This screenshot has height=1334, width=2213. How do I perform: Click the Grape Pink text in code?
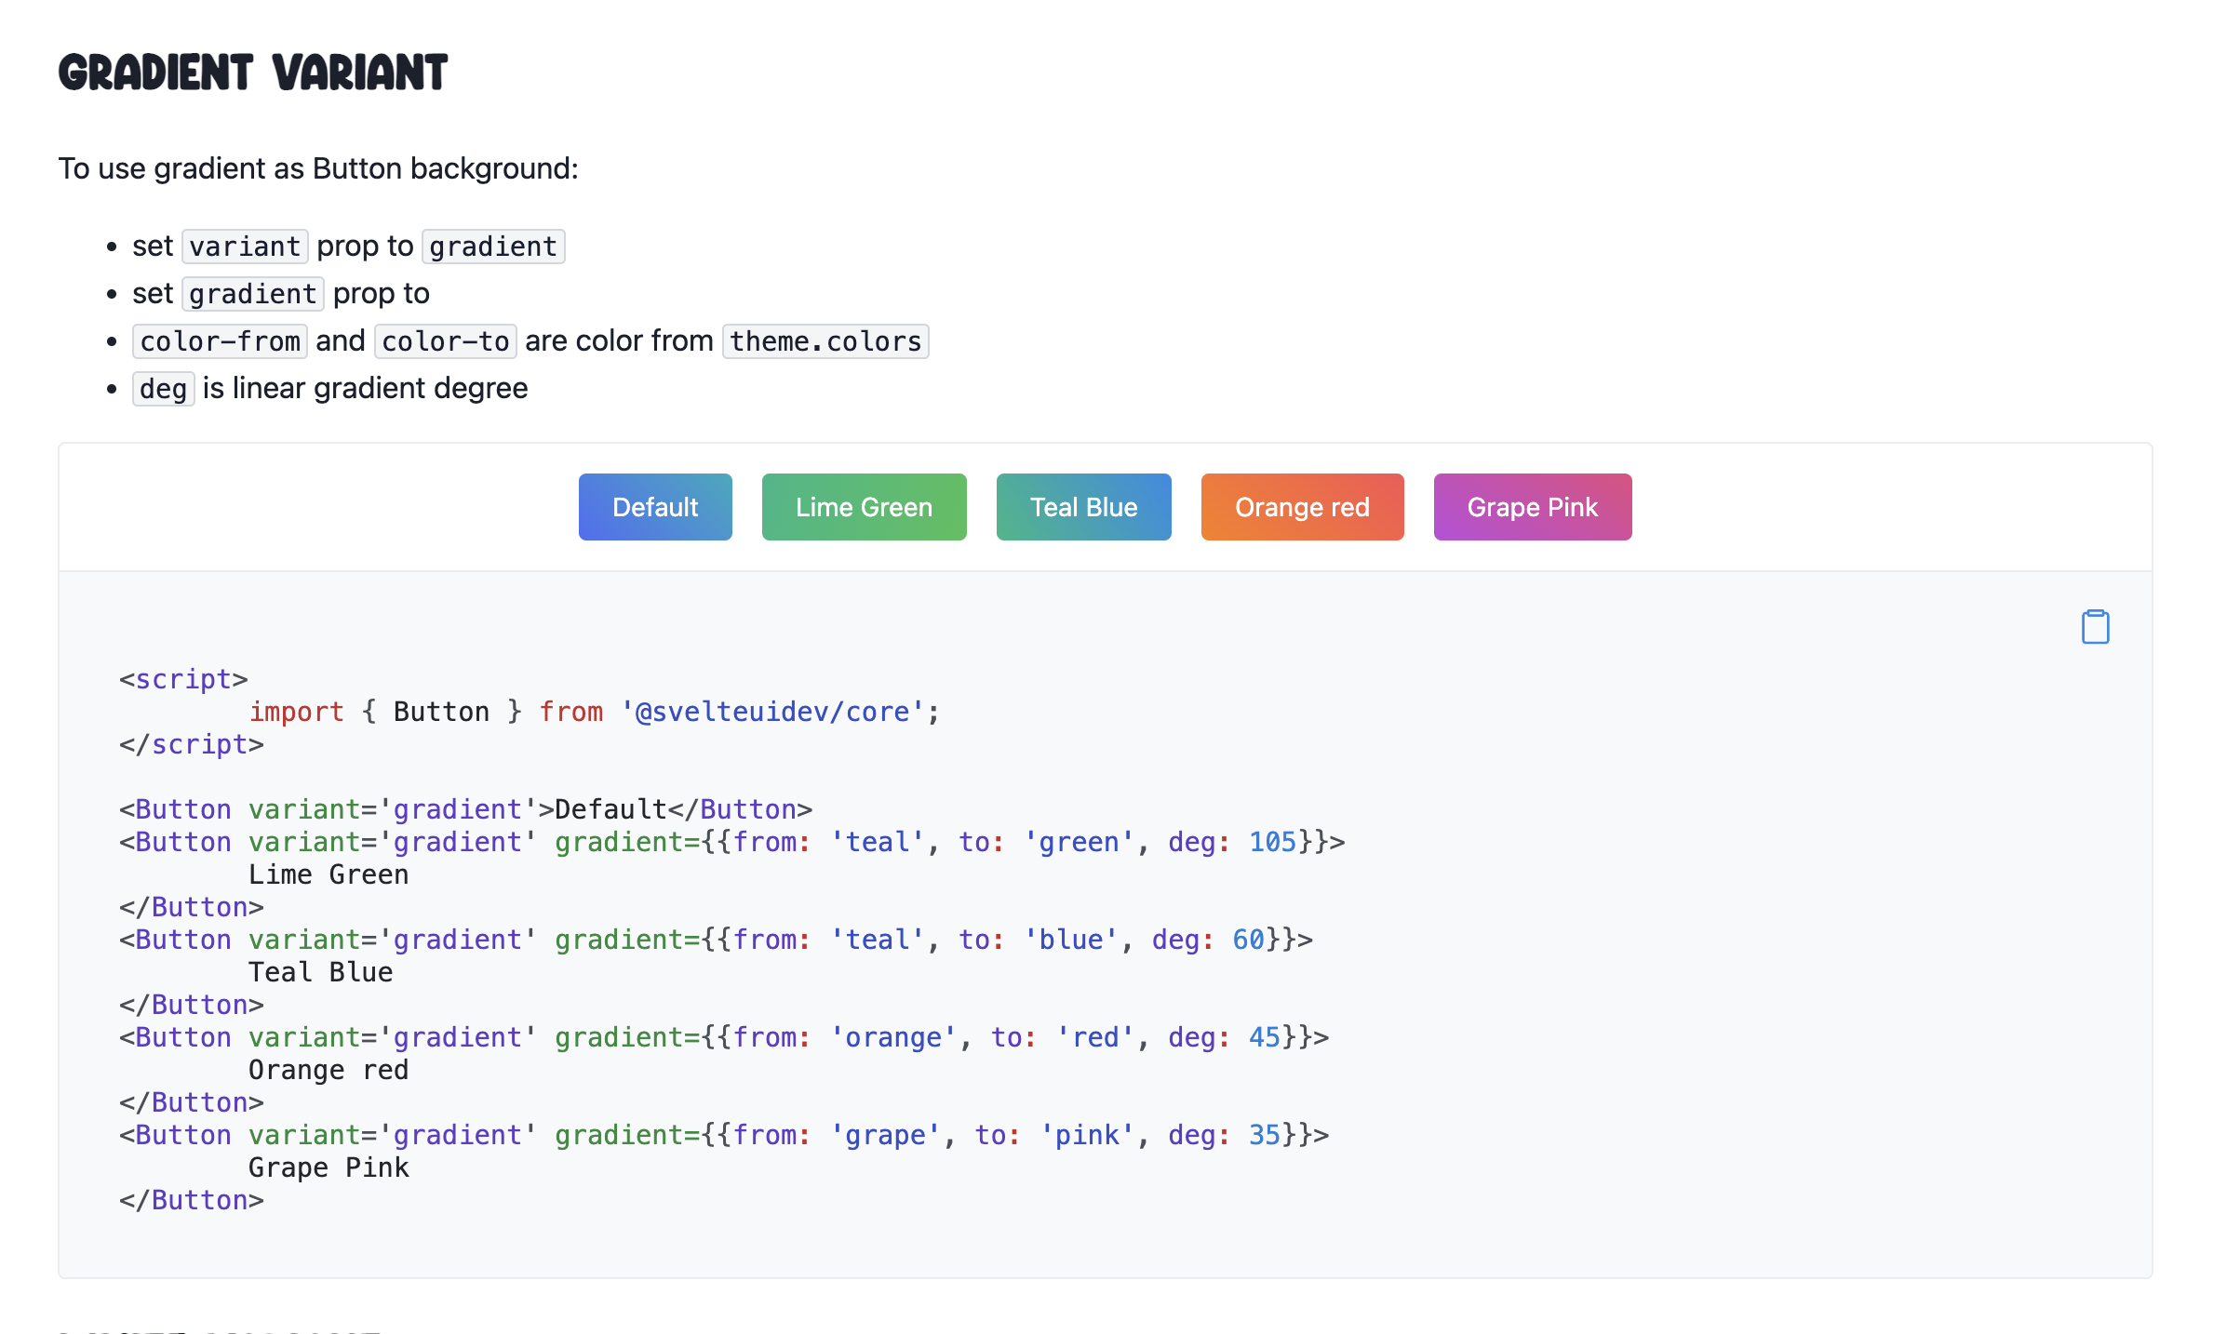pyautogui.click(x=329, y=1167)
